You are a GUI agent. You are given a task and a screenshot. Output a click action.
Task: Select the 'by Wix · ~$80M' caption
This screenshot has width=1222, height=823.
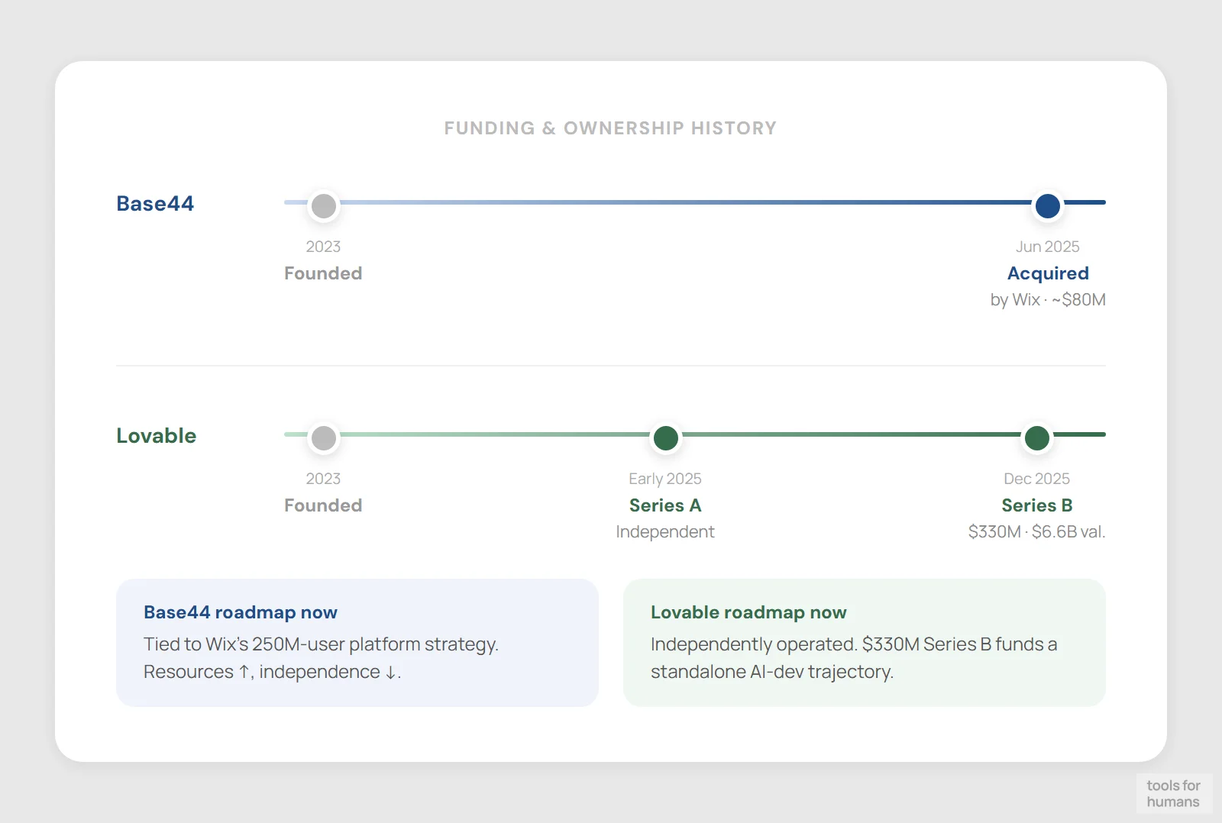pos(1048,299)
